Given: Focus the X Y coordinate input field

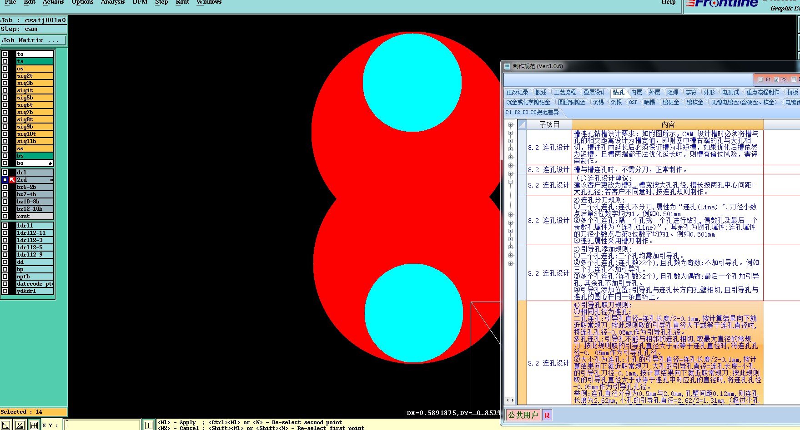Looking at the screenshot, I should [102, 425].
